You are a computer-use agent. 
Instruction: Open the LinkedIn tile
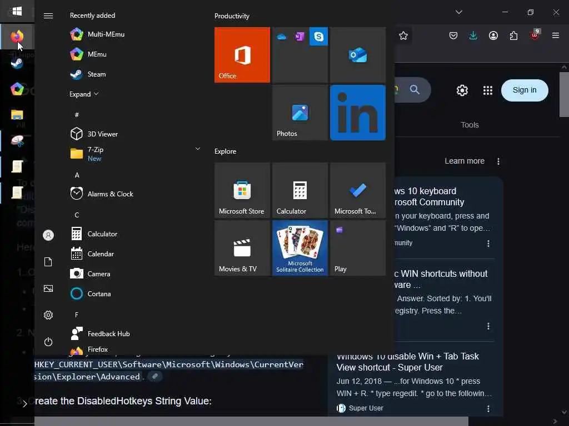(358, 113)
